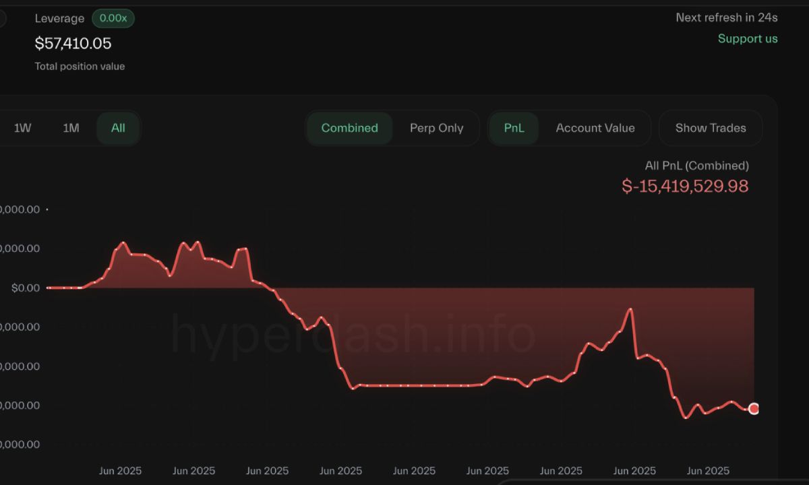This screenshot has height=485, width=809.
Task: Click the Leverage label
Action: pyautogui.click(x=60, y=18)
